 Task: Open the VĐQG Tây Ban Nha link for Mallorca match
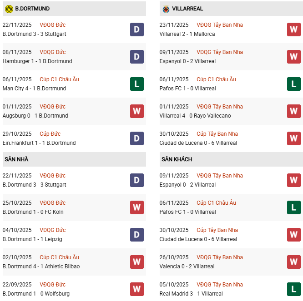[x=220, y=25]
